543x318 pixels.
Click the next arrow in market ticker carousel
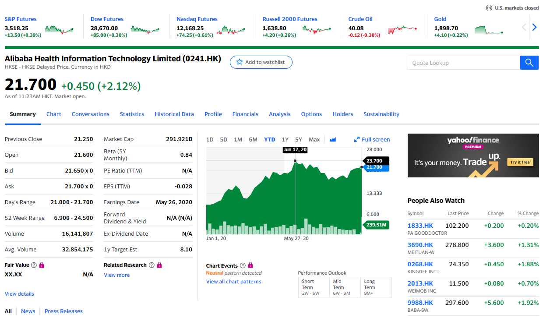click(534, 27)
